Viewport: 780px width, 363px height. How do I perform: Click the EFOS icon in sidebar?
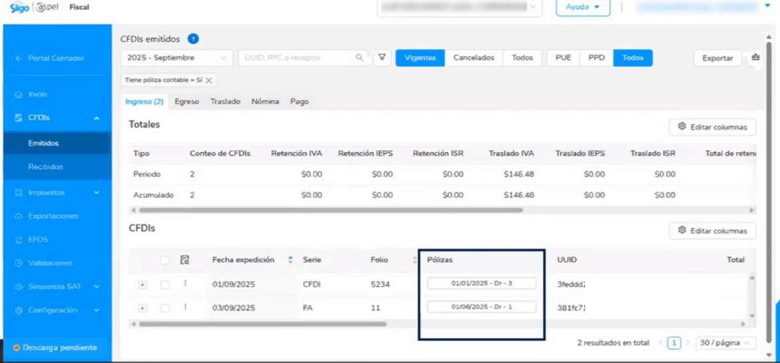coord(19,240)
